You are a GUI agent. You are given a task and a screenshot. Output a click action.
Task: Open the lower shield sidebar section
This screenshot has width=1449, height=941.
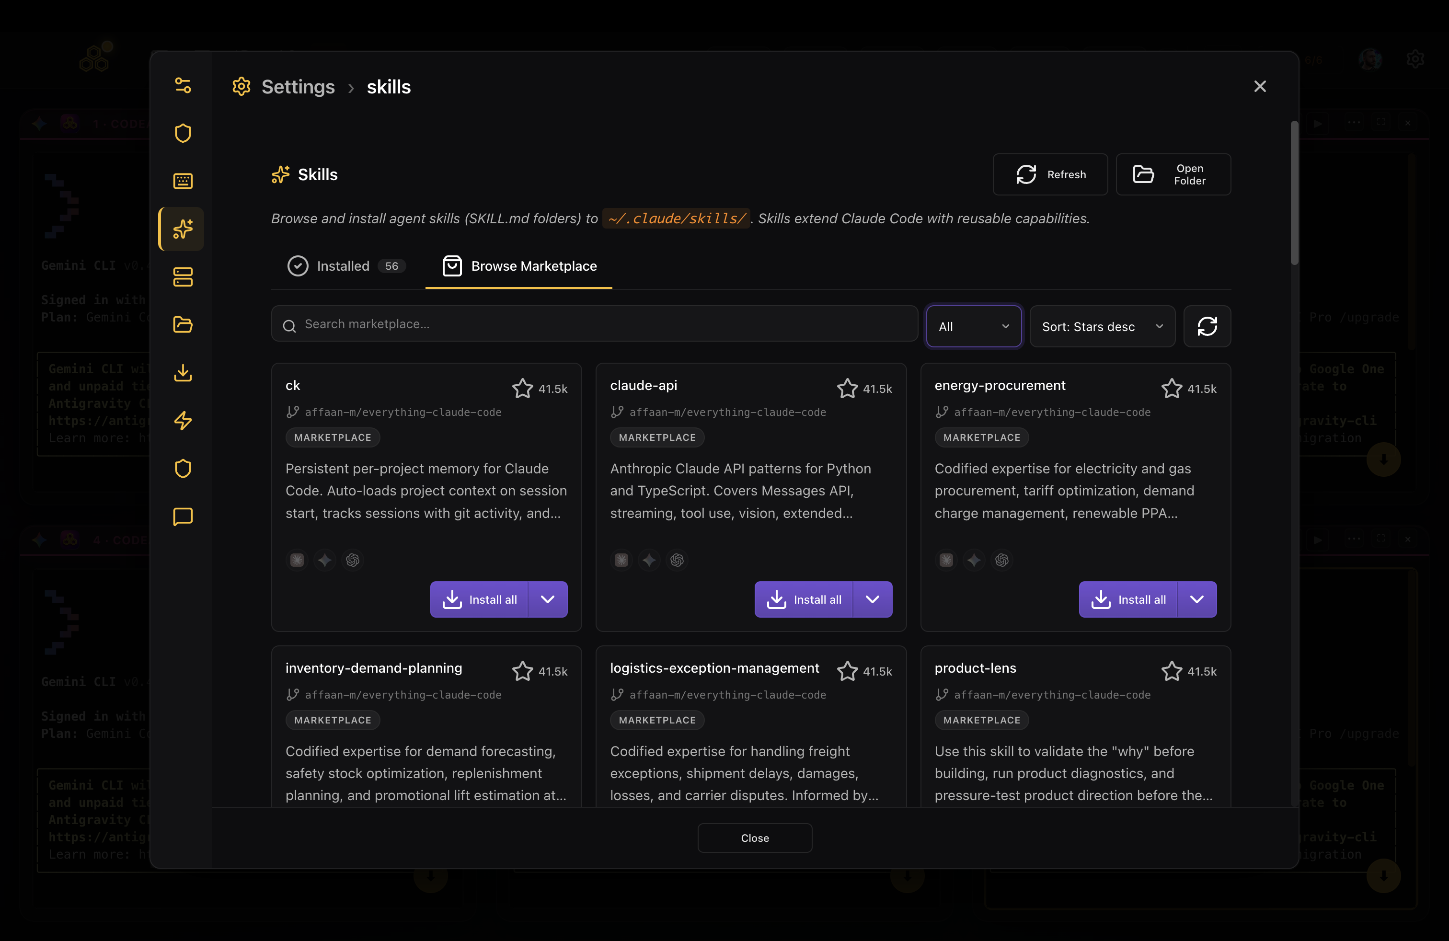183,469
